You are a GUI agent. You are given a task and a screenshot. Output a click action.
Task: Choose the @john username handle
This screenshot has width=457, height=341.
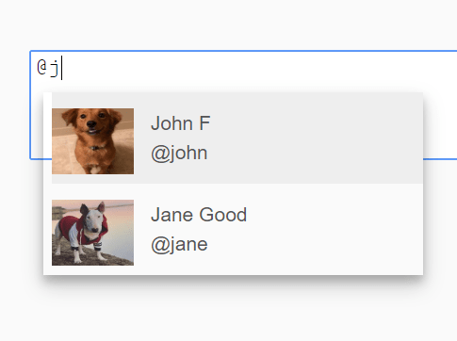[x=179, y=154]
